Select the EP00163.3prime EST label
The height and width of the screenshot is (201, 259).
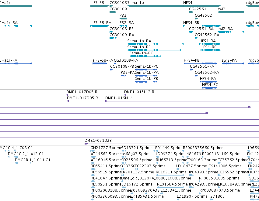[202, 160]
